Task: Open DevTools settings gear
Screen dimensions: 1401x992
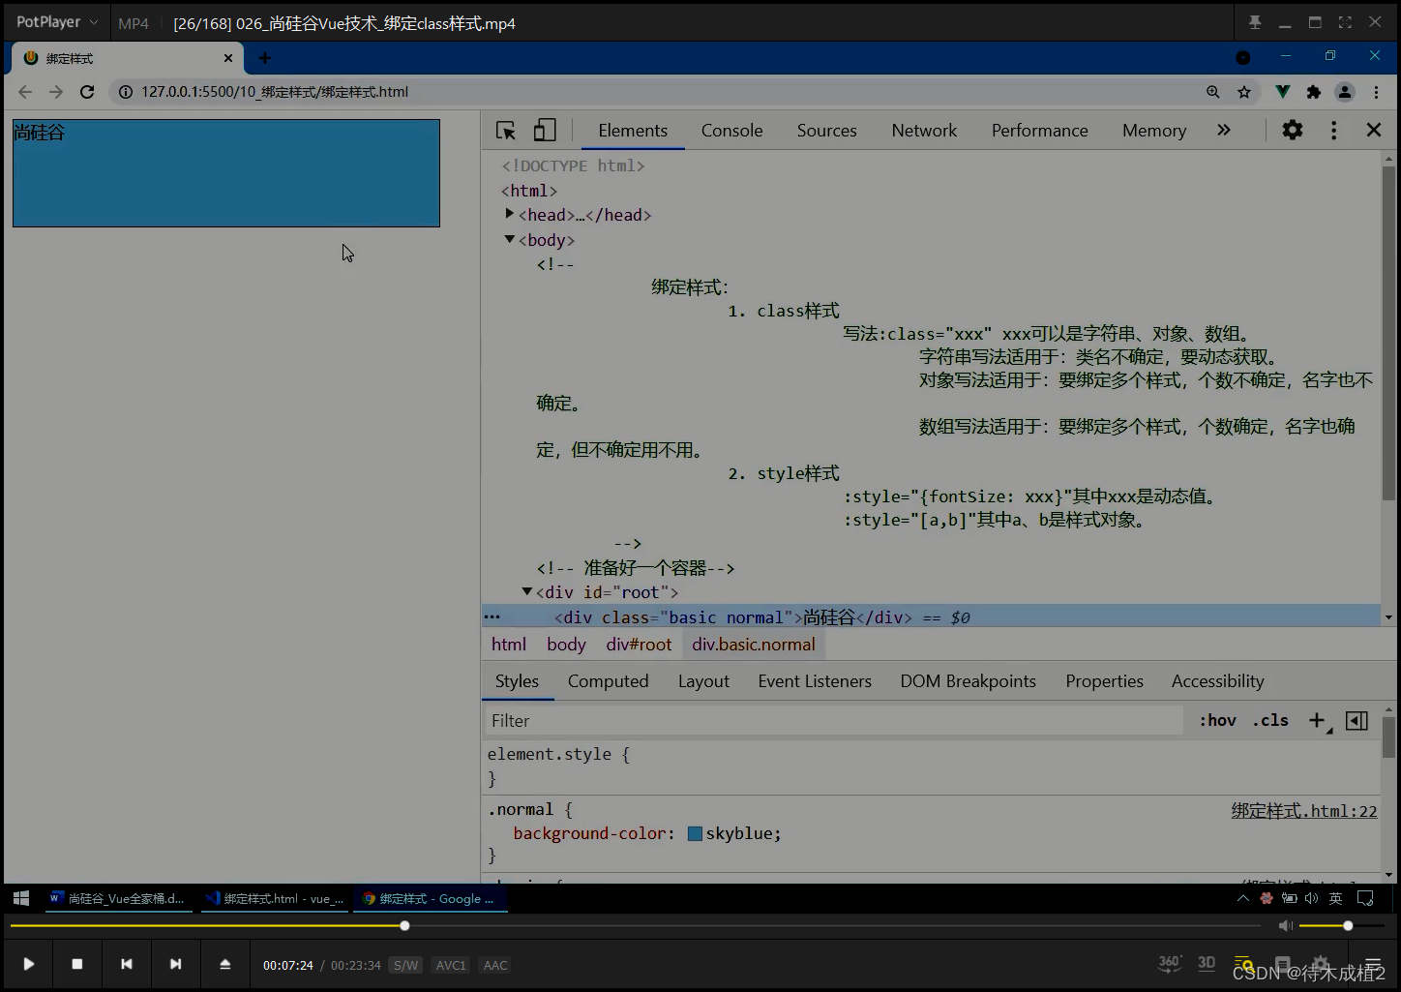Action: [1293, 130]
